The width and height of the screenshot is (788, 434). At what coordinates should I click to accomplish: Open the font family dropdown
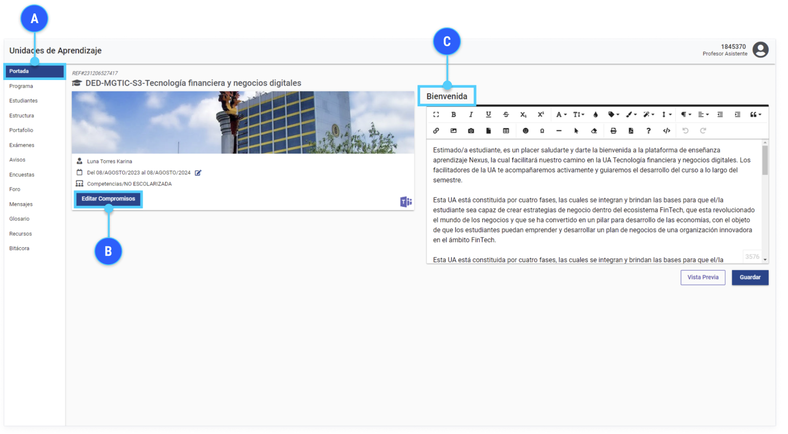tap(561, 114)
